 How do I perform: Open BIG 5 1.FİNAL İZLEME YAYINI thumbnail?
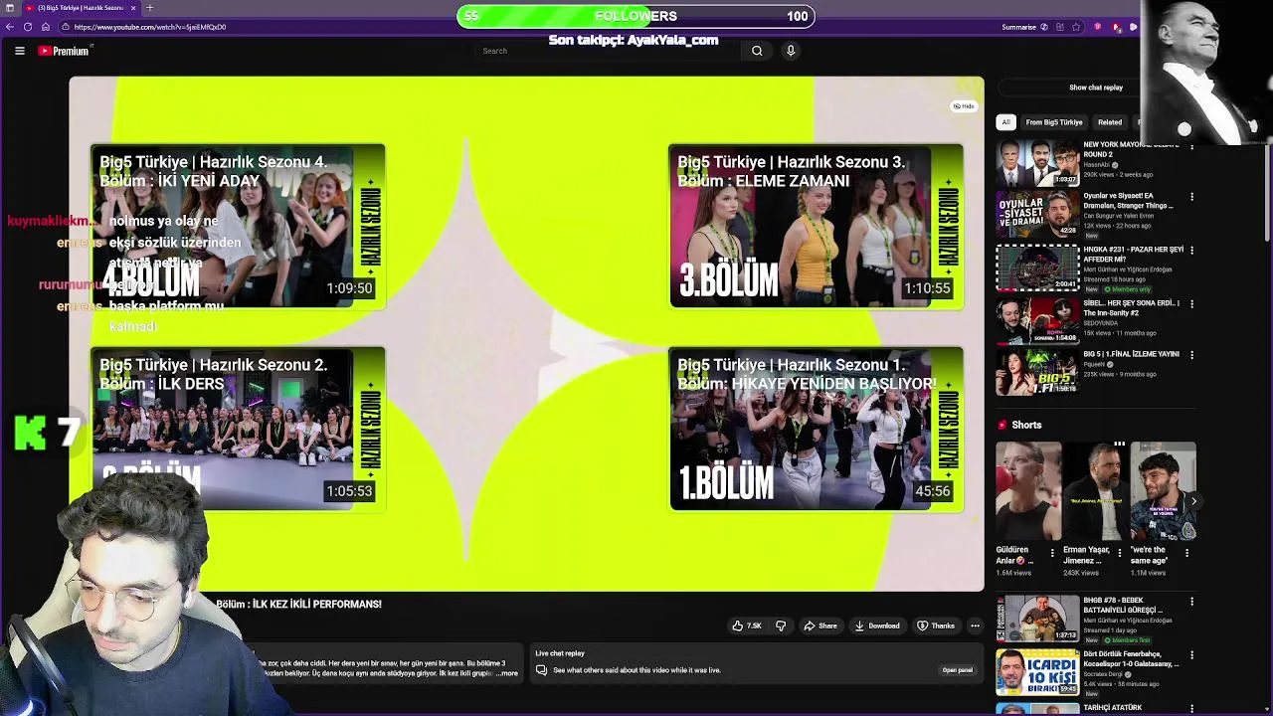(x=1037, y=373)
